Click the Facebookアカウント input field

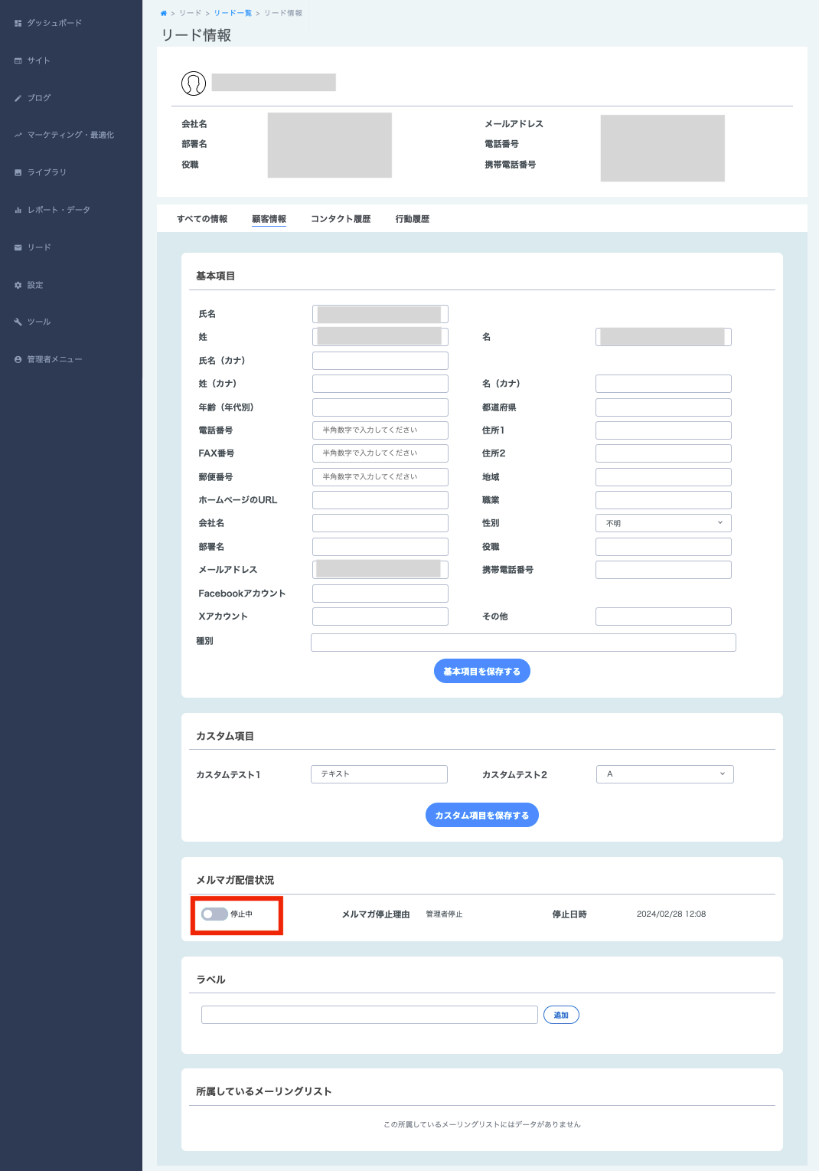[x=380, y=594]
